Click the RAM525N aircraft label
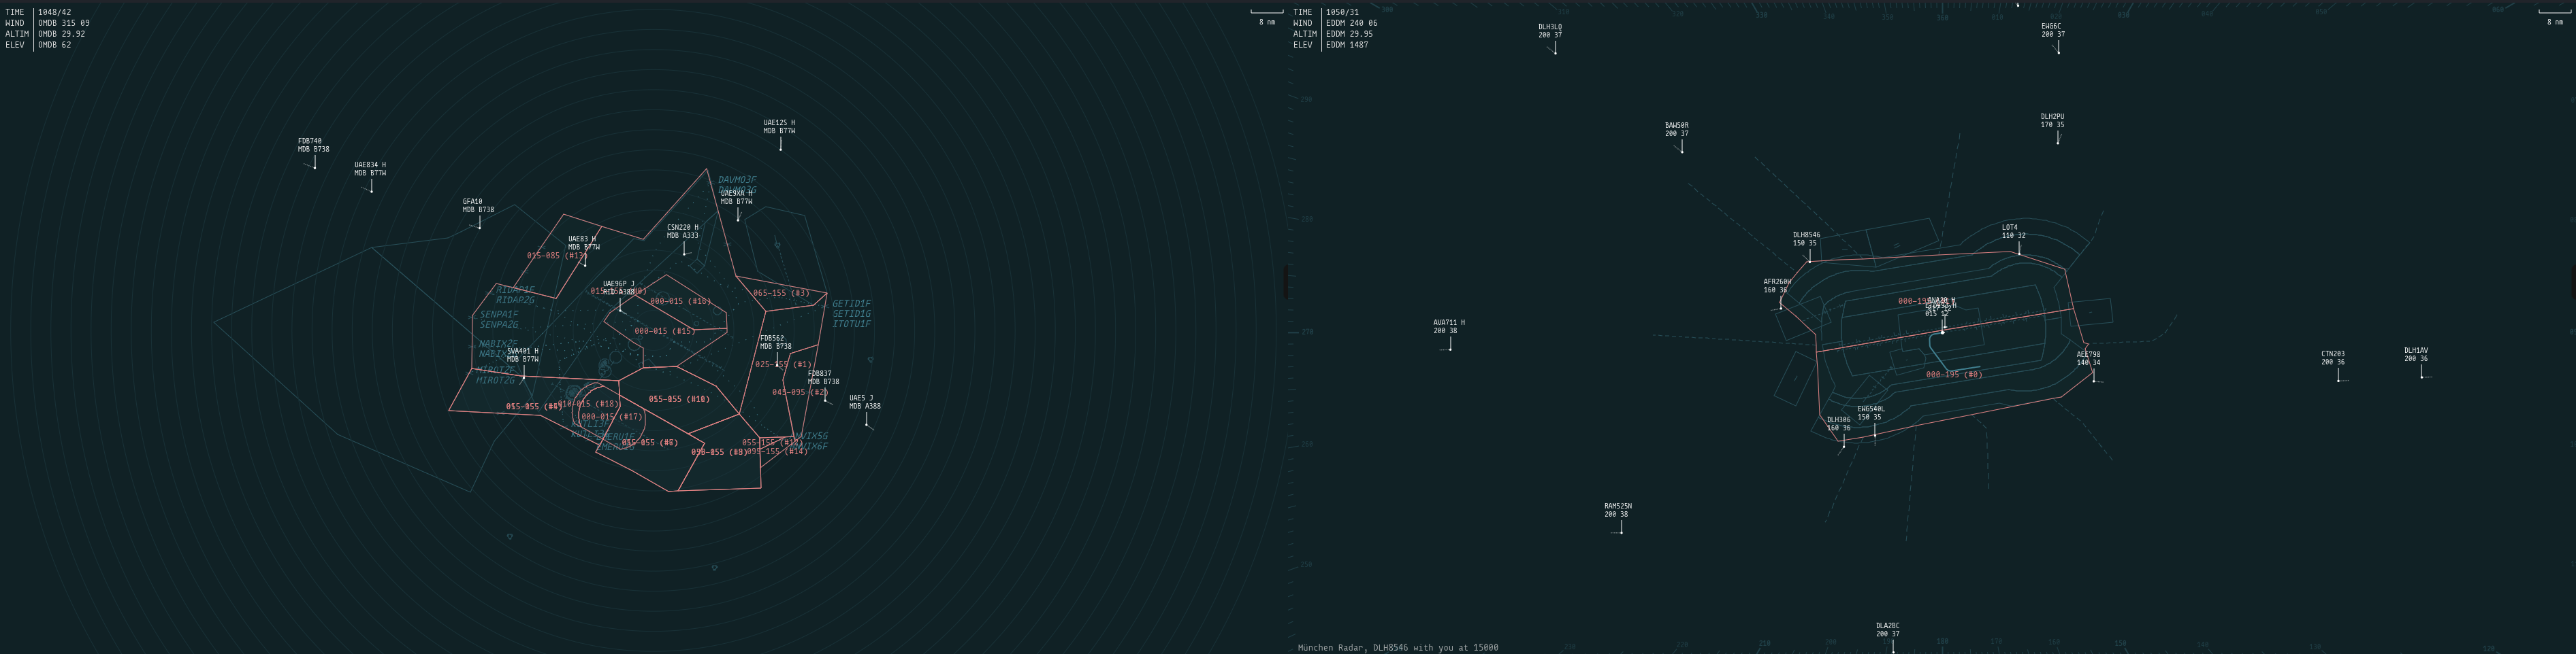 coord(1618,511)
